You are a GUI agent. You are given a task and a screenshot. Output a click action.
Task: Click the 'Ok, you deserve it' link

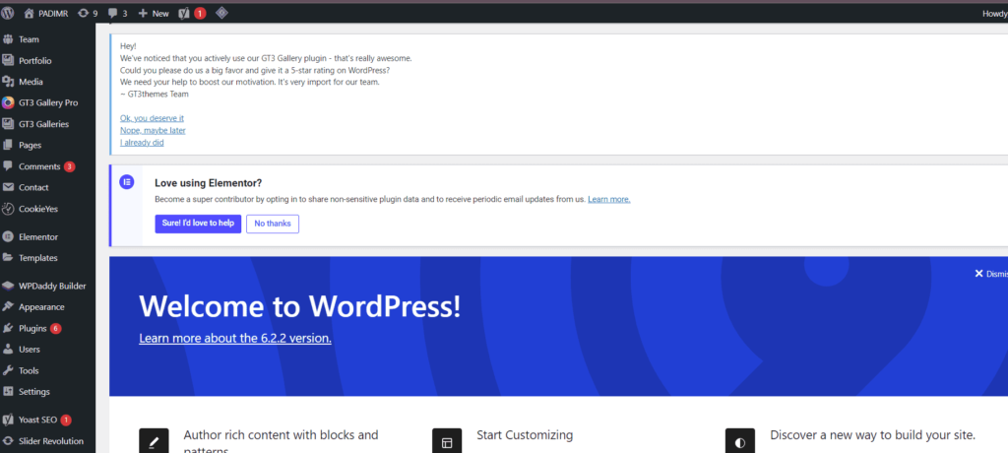pyautogui.click(x=153, y=118)
